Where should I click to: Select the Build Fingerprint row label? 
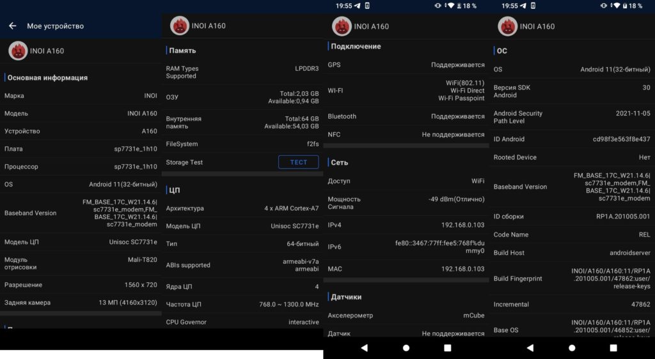pyautogui.click(x=517, y=279)
